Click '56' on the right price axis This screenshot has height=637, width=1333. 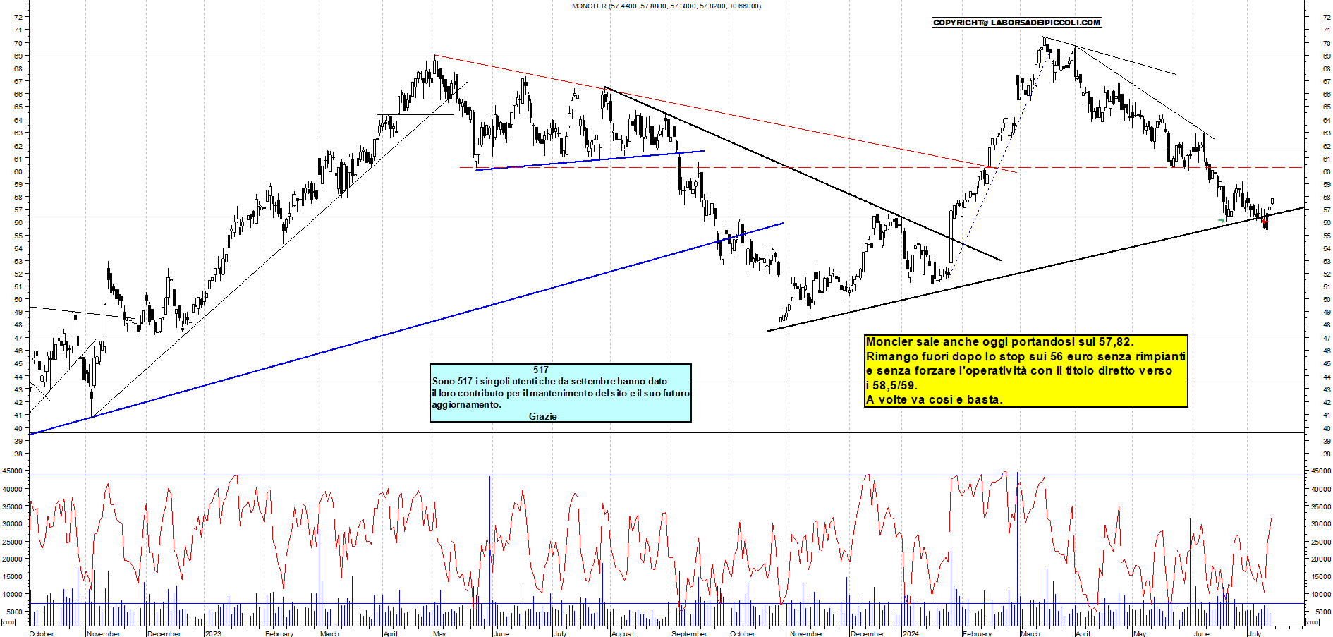tap(1327, 222)
